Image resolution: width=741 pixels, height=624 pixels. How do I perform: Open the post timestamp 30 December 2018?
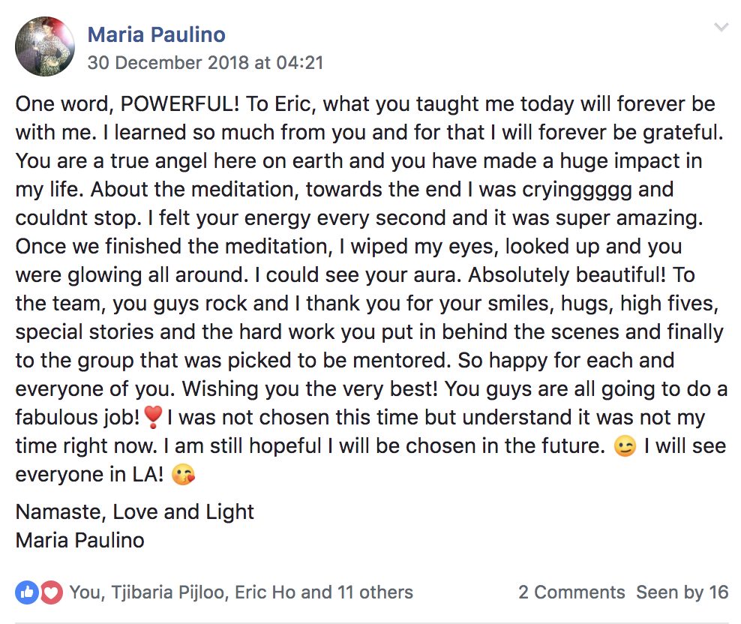coord(205,62)
